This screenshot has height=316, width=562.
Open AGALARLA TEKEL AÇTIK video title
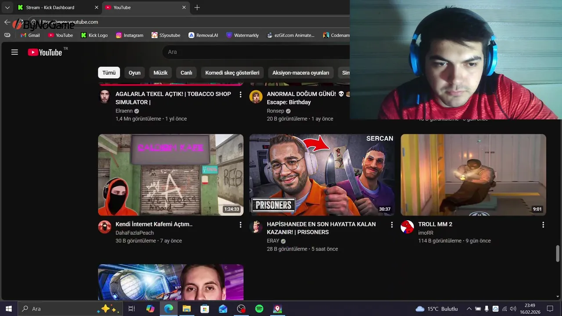pos(173,98)
